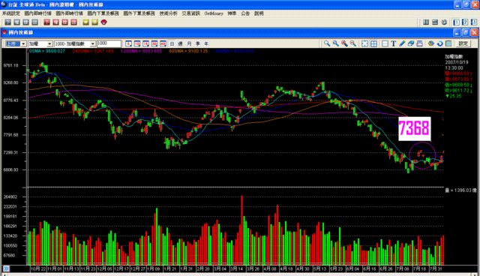Open the 交易資訊 menu
Image resolution: width=480 pixels, height=276 pixels.
190,13
